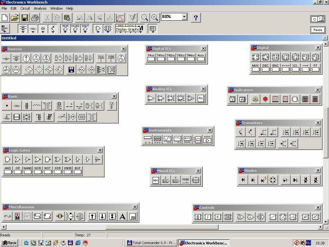This screenshot has height=247, width=329.
Task: Click the horizontal scrollbar left arrow
Action: point(3,227)
